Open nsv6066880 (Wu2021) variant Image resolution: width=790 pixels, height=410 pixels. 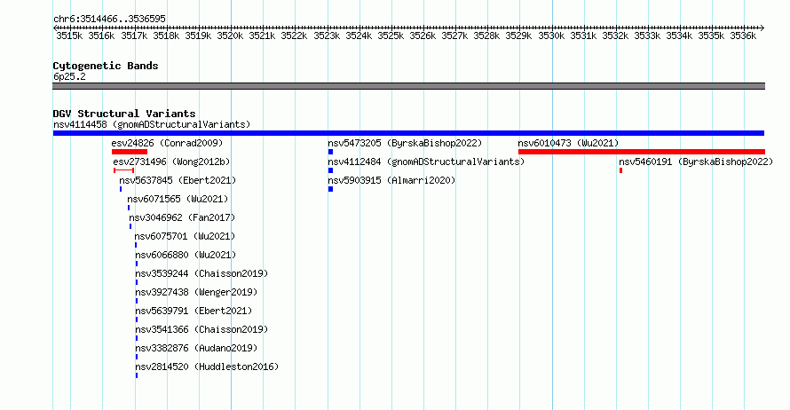point(186,255)
